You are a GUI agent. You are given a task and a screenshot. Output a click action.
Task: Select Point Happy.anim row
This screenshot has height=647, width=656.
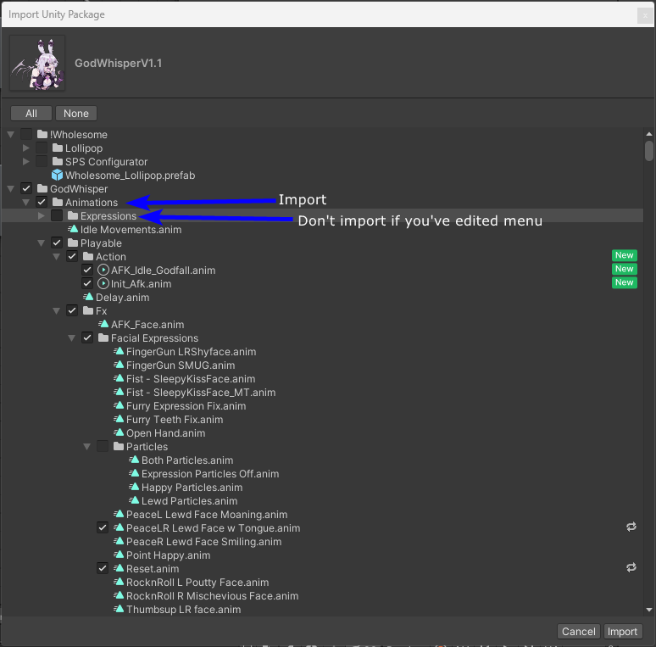[x=322, y=555]
